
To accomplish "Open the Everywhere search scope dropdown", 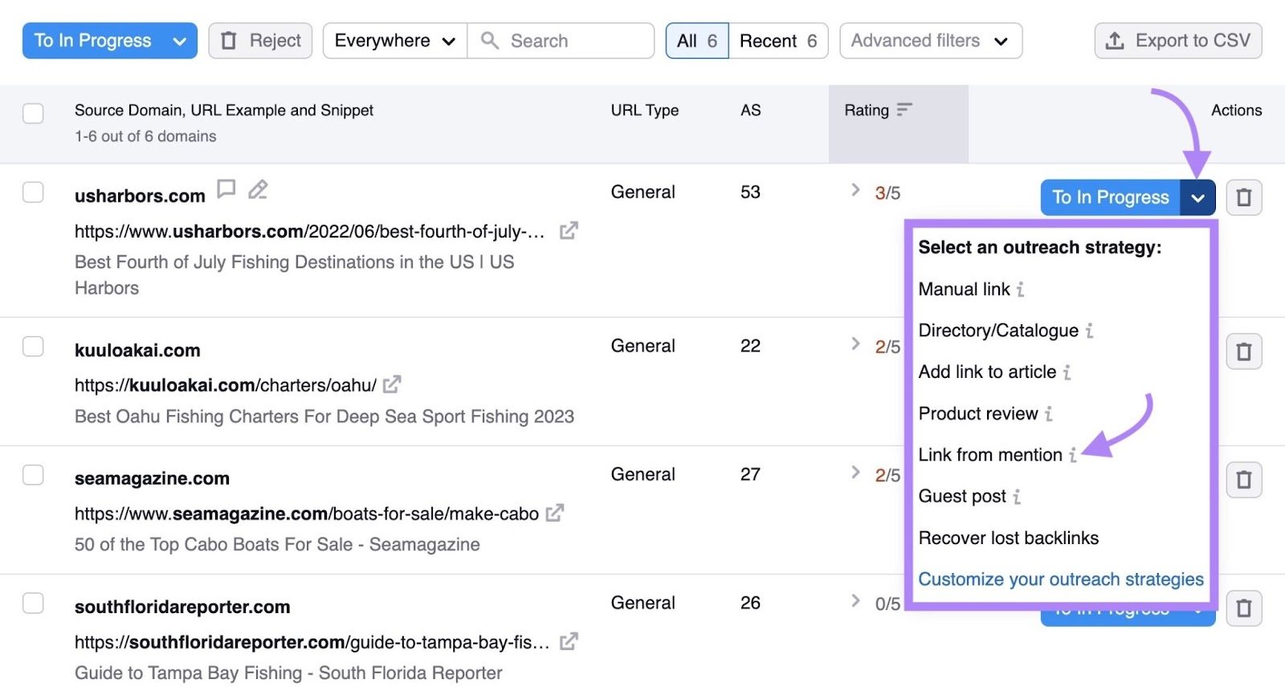I will (394, 41).
